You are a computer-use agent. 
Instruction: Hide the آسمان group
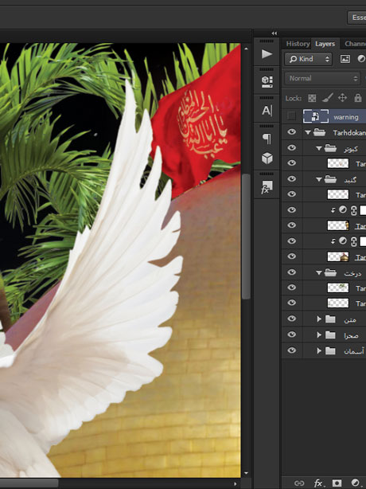(291, 350)
